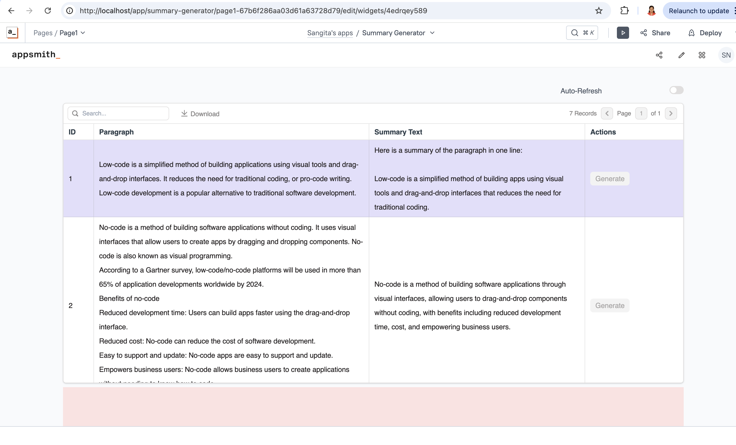This screenshot has height=445, width=736.
Task: Click Generate for row 1
Action: (609, 178)
